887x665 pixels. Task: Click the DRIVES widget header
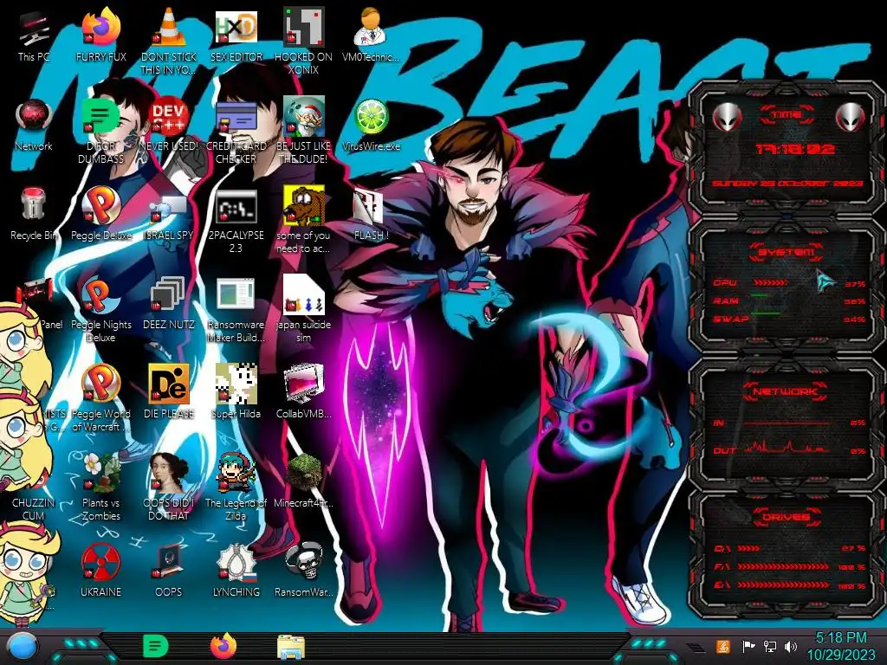pos(786,517)
